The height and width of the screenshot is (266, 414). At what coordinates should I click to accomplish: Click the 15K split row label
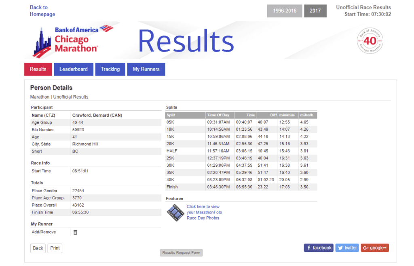pyautogui.click(x=170, y=136)
